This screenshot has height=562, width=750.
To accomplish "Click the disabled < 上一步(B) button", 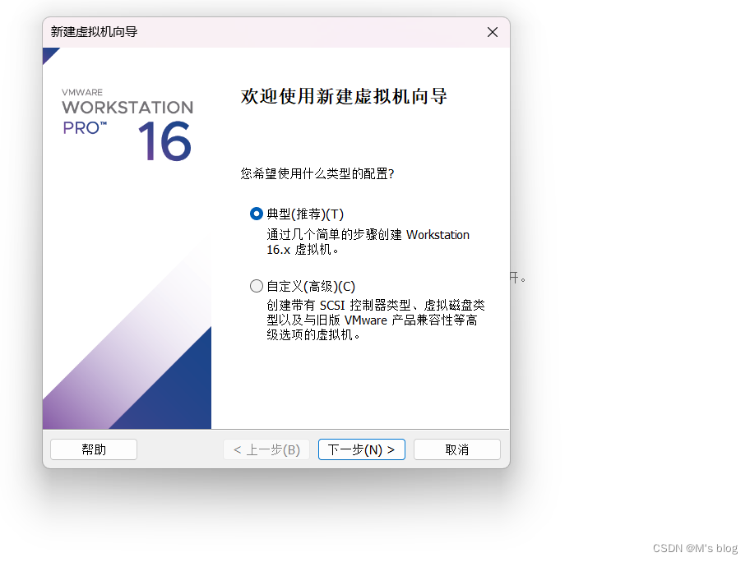I will point(266,449).
